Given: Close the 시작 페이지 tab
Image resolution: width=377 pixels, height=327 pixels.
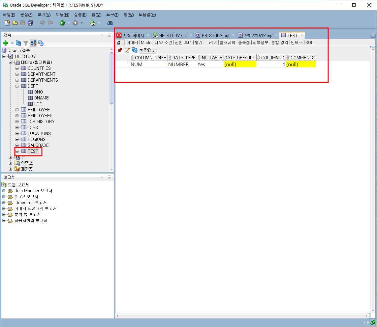Looking at the screenshot, I should click(148, 35).
